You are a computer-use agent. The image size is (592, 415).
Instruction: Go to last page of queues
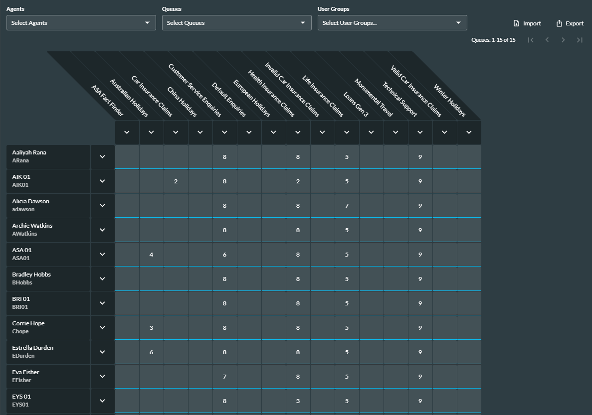pos(580,40)
